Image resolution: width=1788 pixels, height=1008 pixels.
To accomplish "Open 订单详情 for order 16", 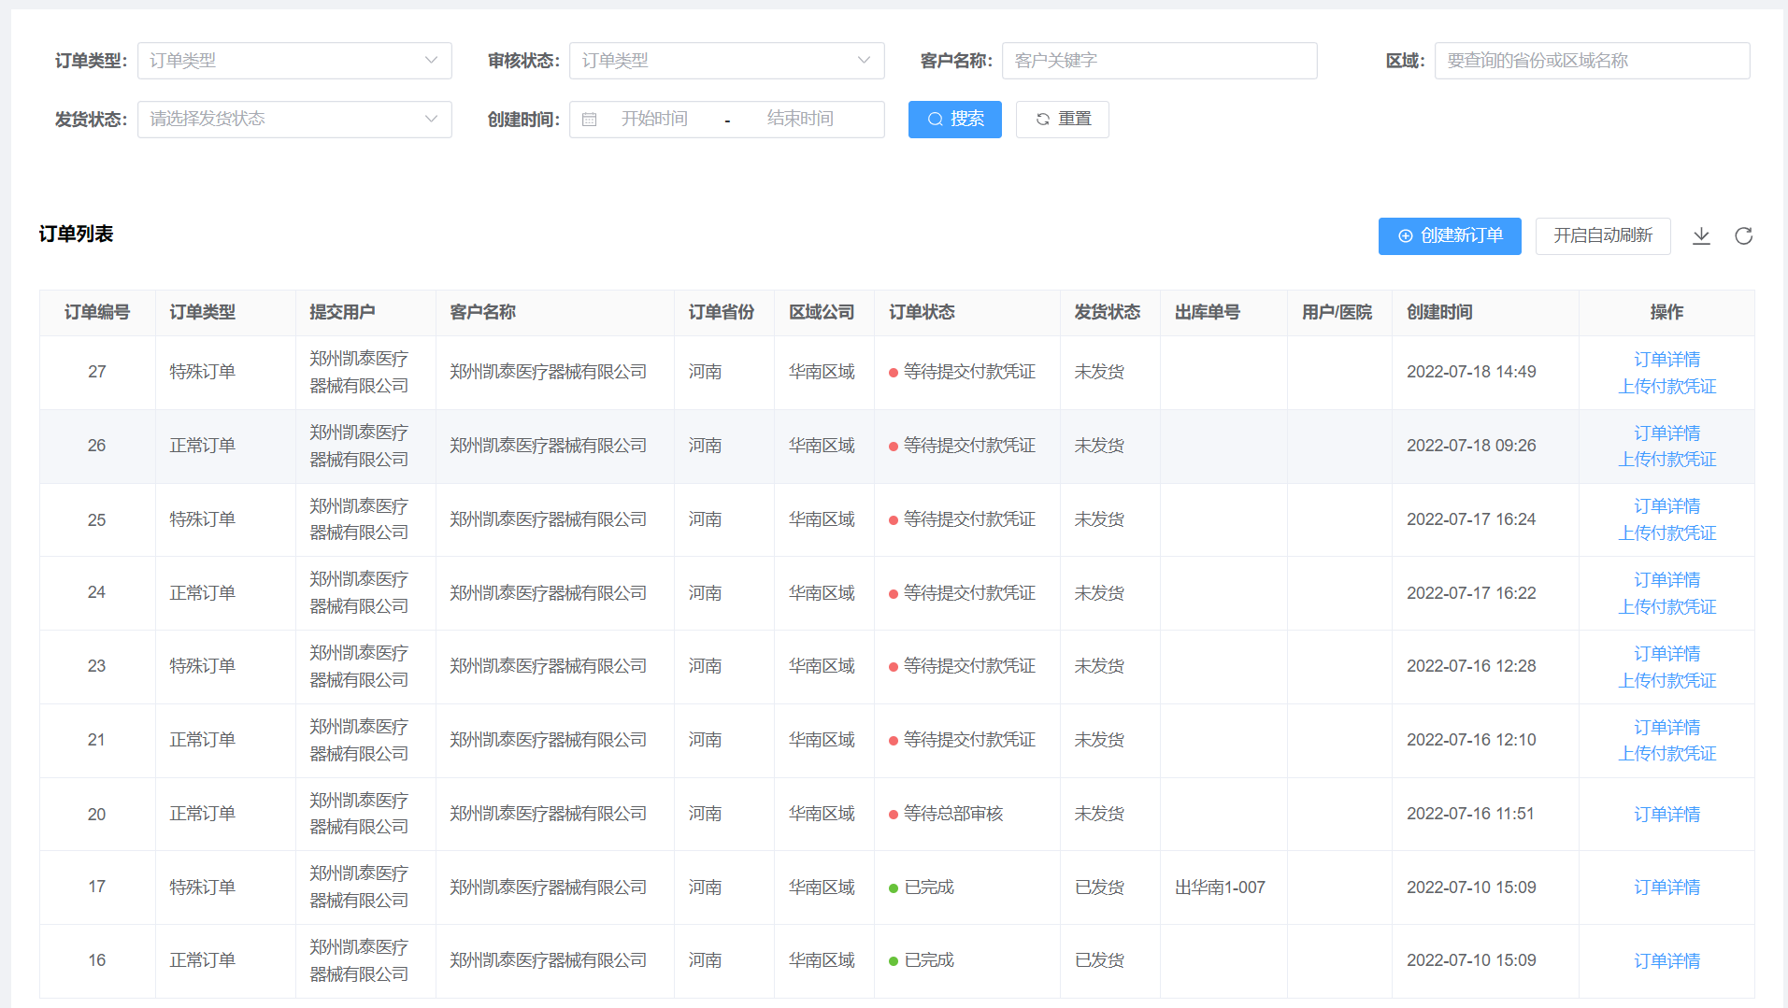I will point(1666,961).
